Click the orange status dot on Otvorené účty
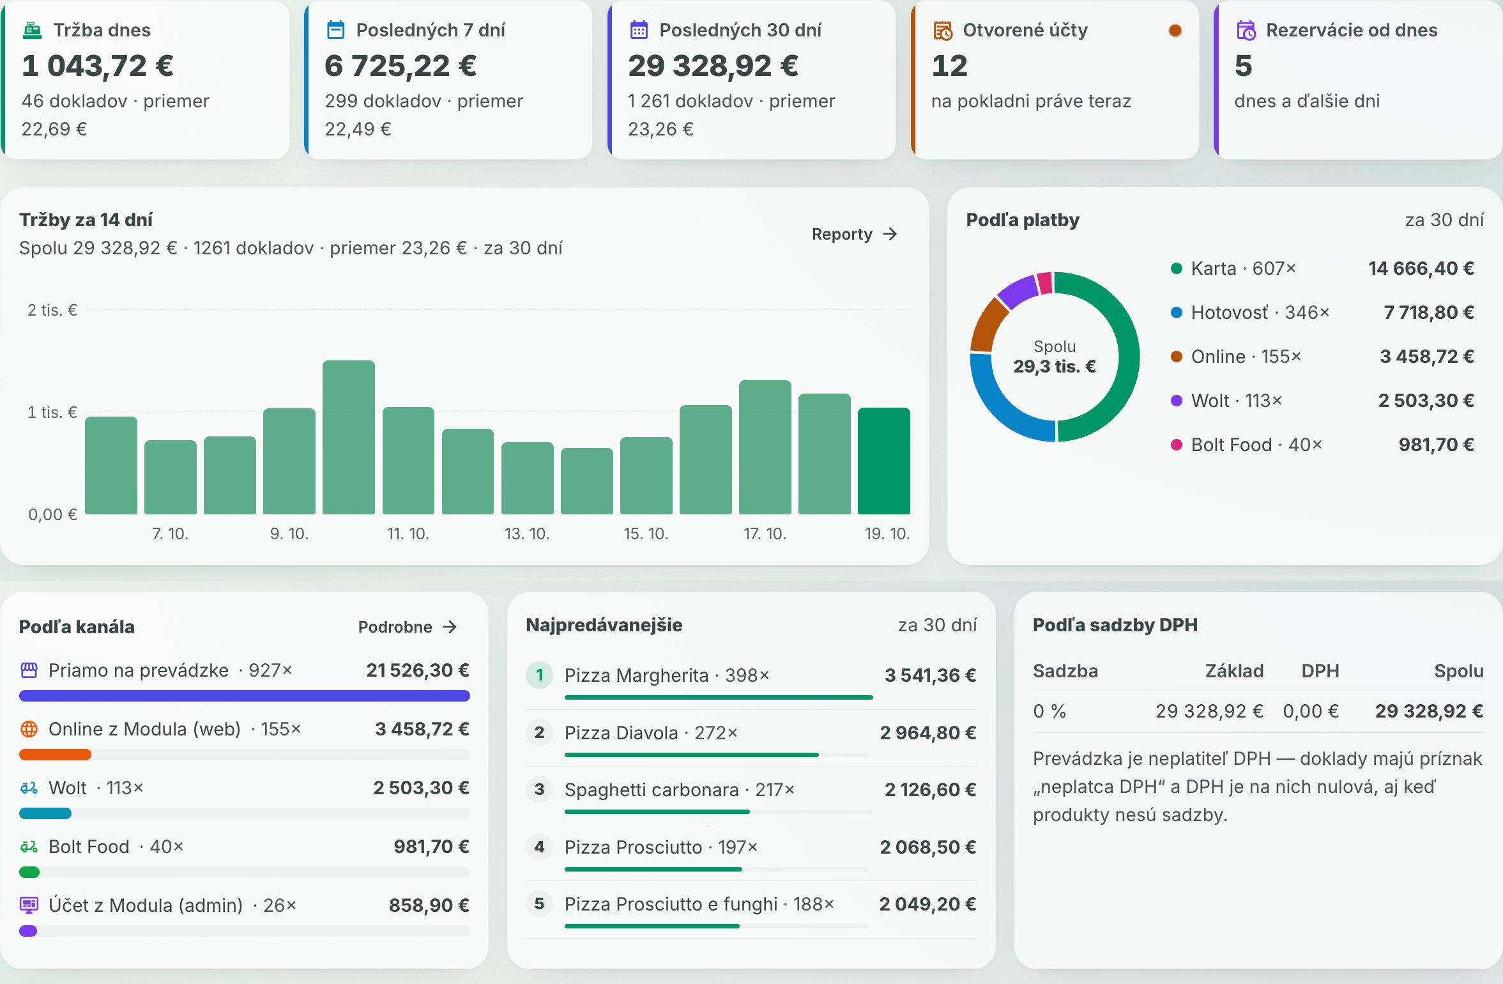Image resolution: width=1503 pixels, height=984 pixels. pos(1175,30)
